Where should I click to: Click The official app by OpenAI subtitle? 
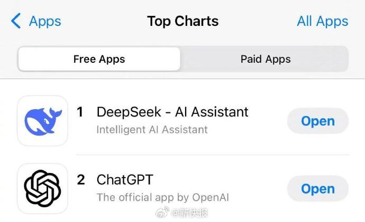(163, 197)
